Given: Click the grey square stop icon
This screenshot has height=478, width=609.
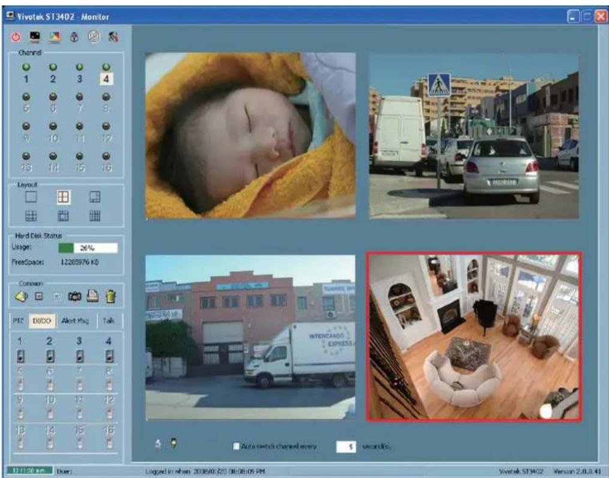Looking at the screenshot, I should 56,296.
